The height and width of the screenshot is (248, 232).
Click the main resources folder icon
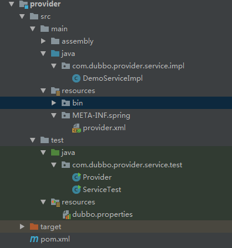[55, 91]
